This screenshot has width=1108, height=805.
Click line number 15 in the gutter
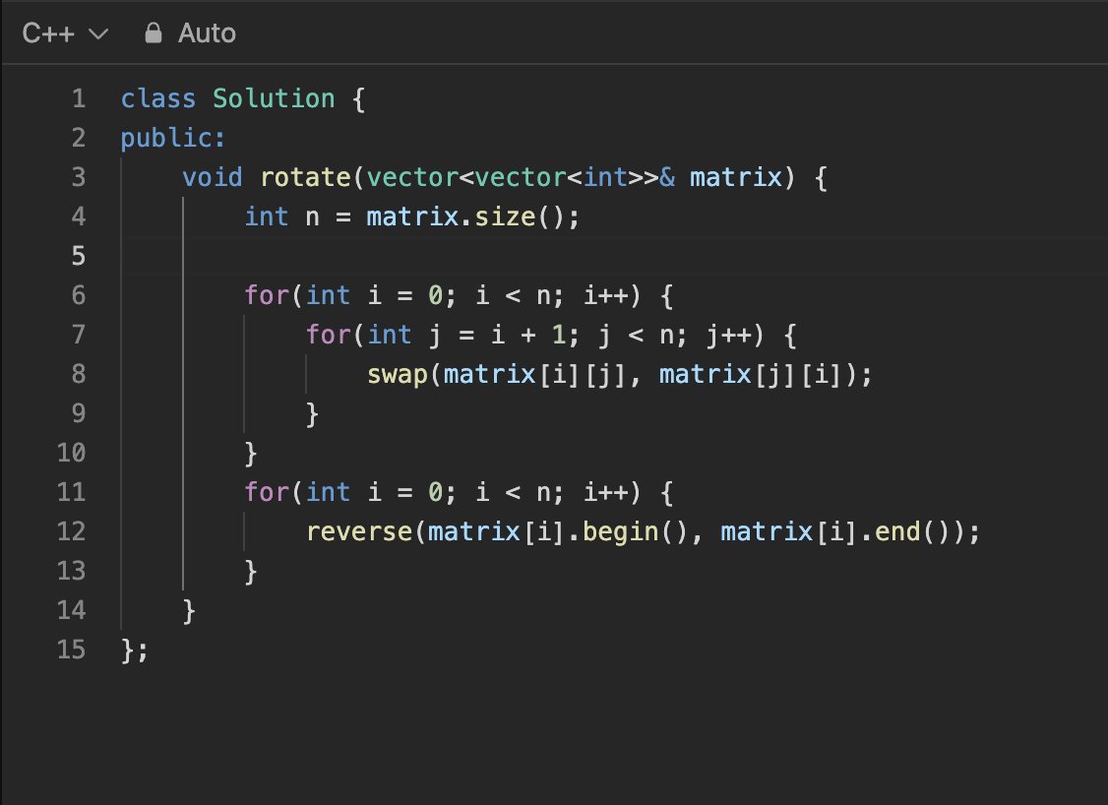click(x=72, y=650)
